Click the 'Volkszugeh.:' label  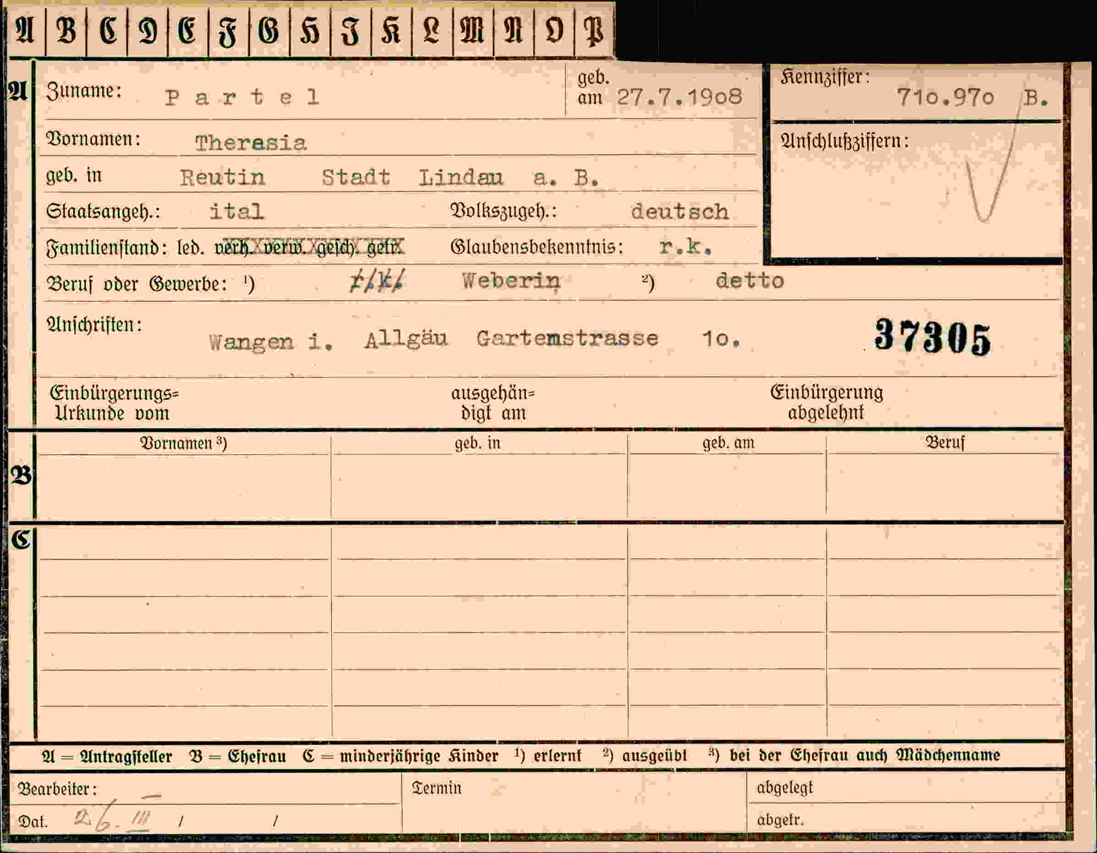504,211
